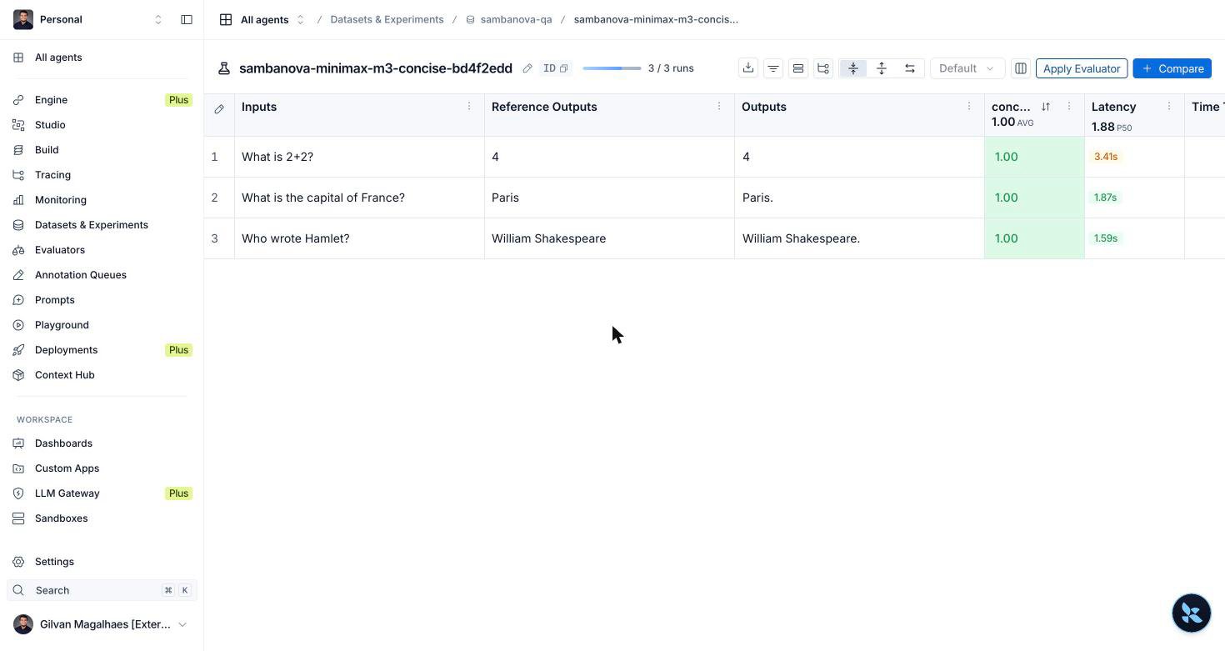This screenshot has height=651, width=1225.
Task: Toggle the sidebar panel icon
Action: click(187, 19)
